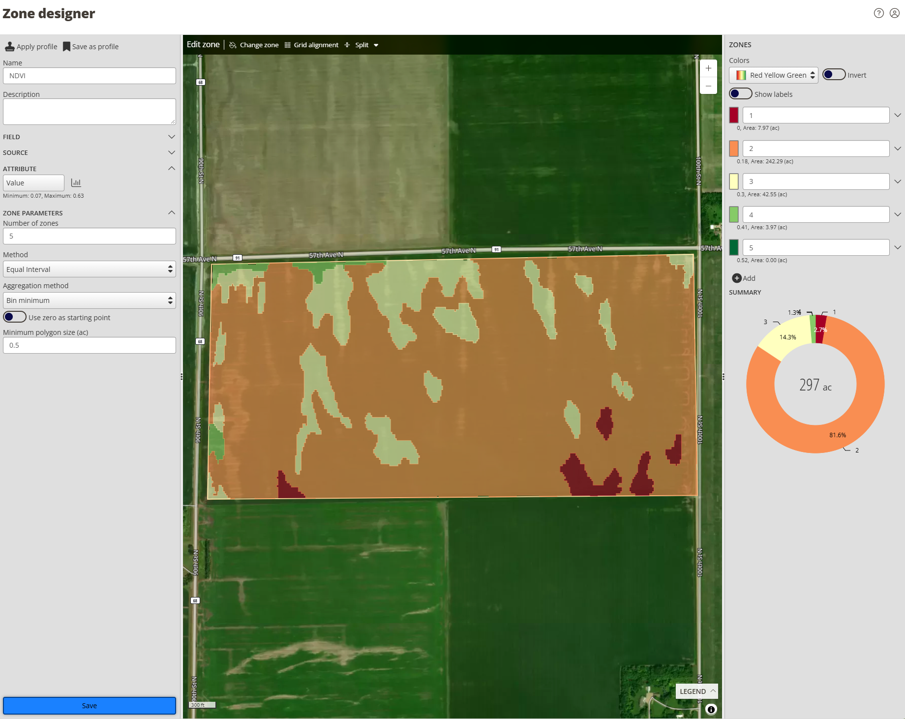Screen dimensions: 905x719
Task: Click the left panel resize handle dots
Action: tap(181, 377)
